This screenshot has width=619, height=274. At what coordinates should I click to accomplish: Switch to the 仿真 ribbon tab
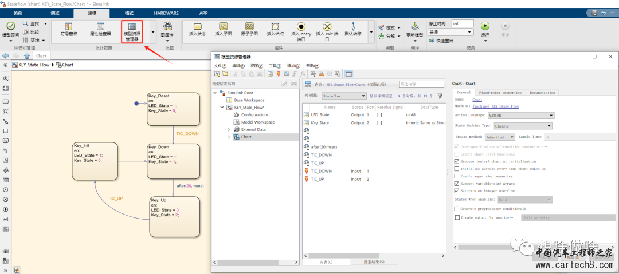(18, 13)
